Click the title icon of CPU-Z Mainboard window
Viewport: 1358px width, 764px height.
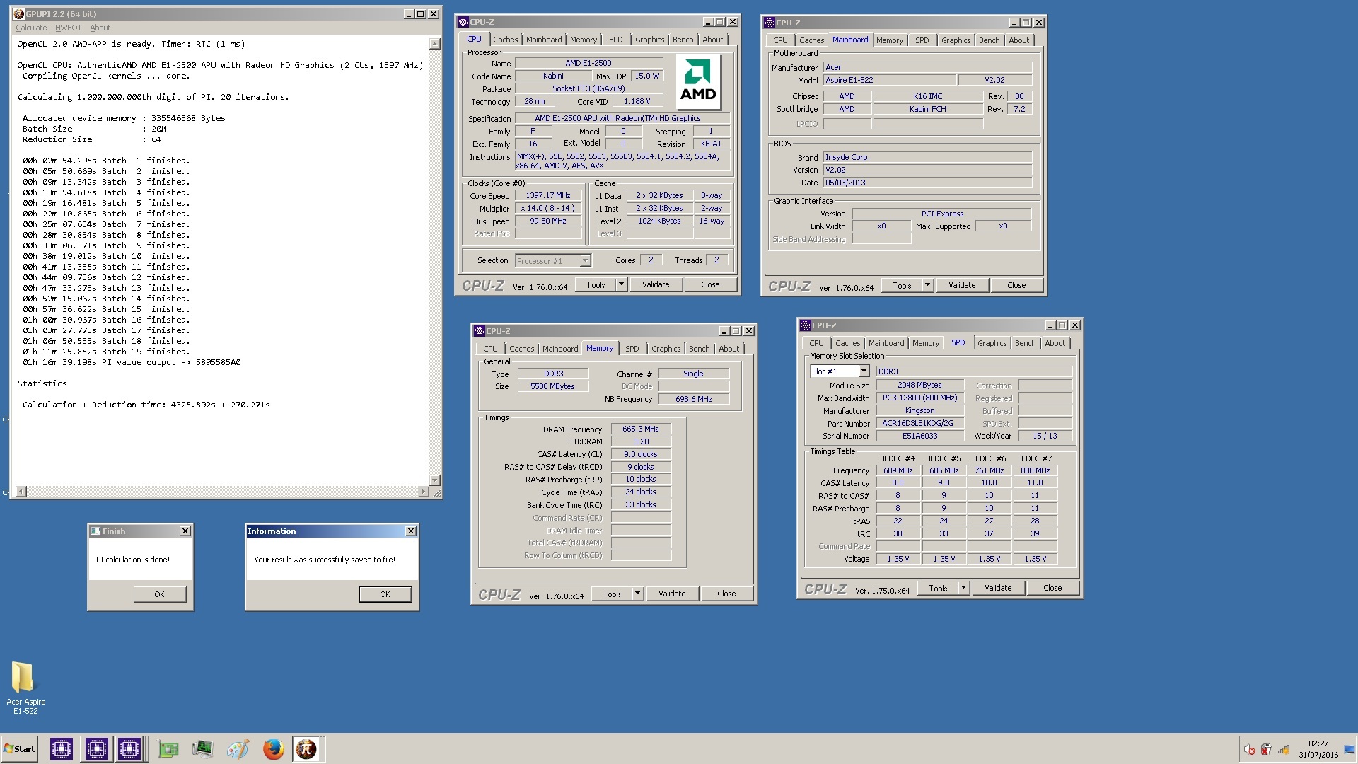coord(770,23)
